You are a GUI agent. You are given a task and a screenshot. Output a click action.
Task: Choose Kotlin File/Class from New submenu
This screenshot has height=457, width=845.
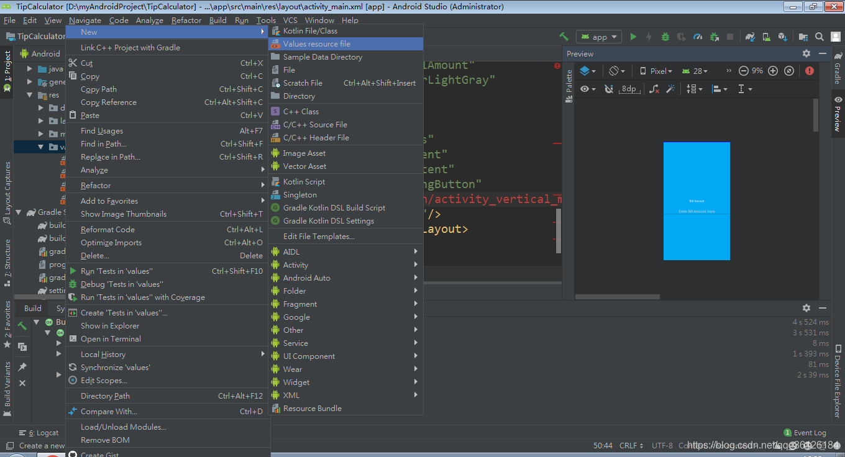point(345,30)
